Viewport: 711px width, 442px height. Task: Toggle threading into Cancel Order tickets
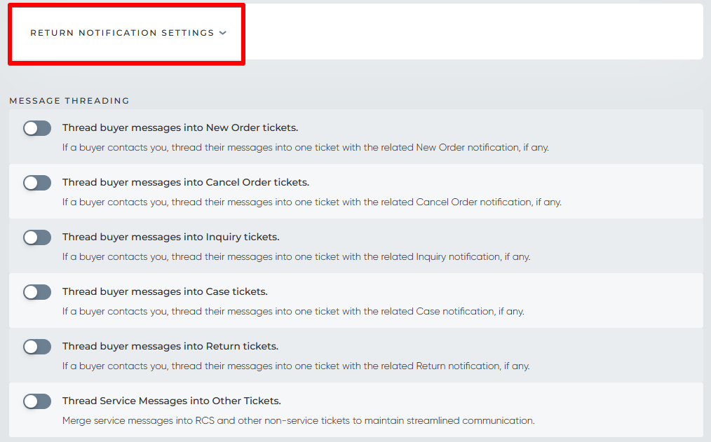pos(37,183)
